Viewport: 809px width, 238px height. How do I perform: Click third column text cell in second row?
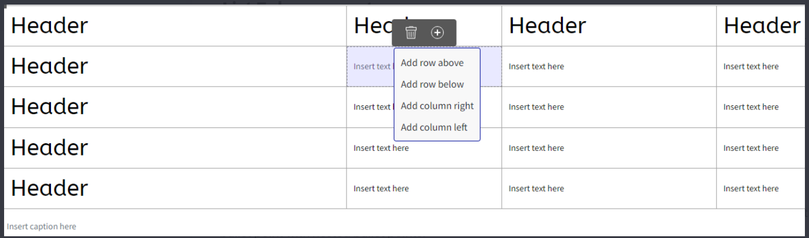pos(536,67)
